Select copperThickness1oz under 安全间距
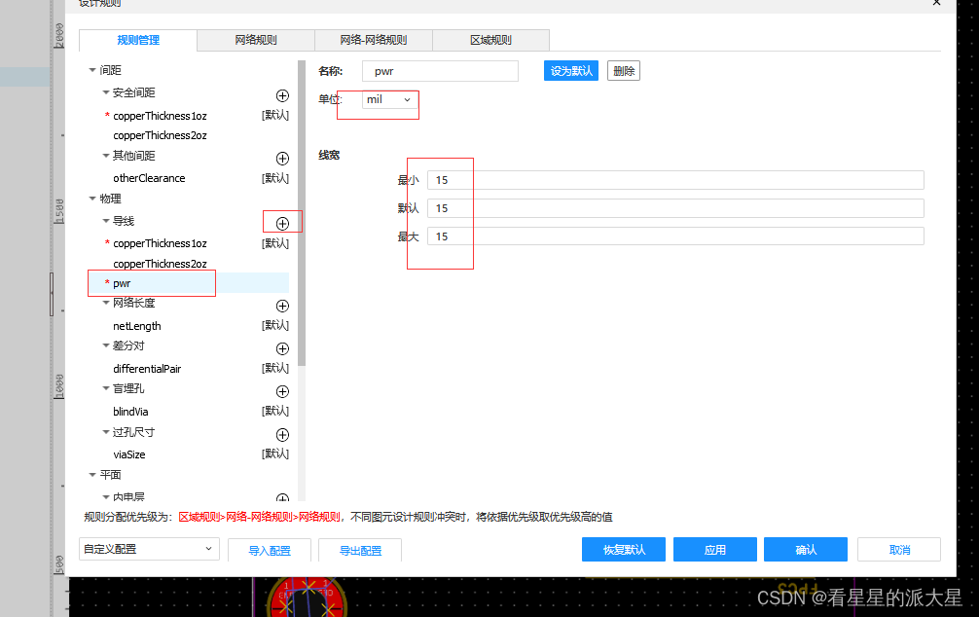The height and width of the screenshot is (617, 979). 160,116
